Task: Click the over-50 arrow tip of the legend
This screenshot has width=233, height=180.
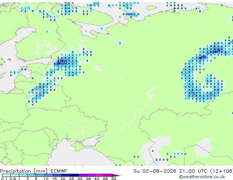Action: click(116, 175)
